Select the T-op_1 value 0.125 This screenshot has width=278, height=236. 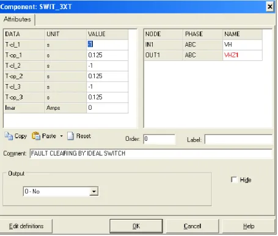[x=108, y=55]
